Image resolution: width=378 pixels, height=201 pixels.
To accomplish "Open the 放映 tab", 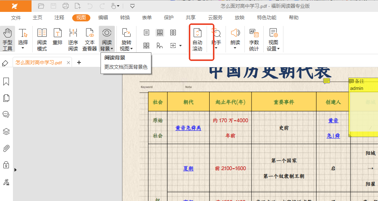I will pyautogui.click(x=240, y=17).
